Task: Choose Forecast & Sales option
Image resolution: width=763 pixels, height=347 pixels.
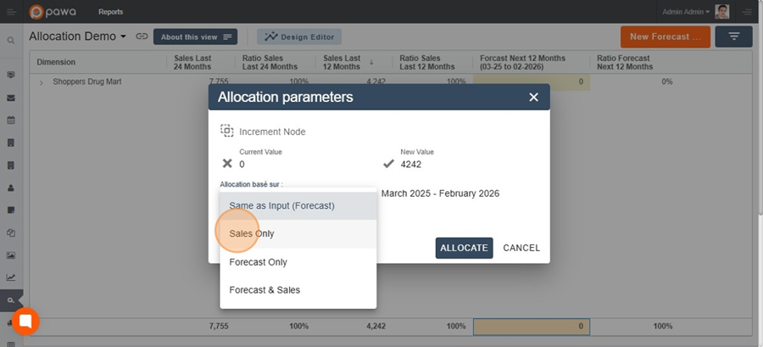Action: coord(298,290)
